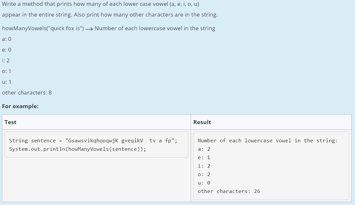Click the text other characters: 8
Viewport: 355px width, 205px height.
[27, 93]
